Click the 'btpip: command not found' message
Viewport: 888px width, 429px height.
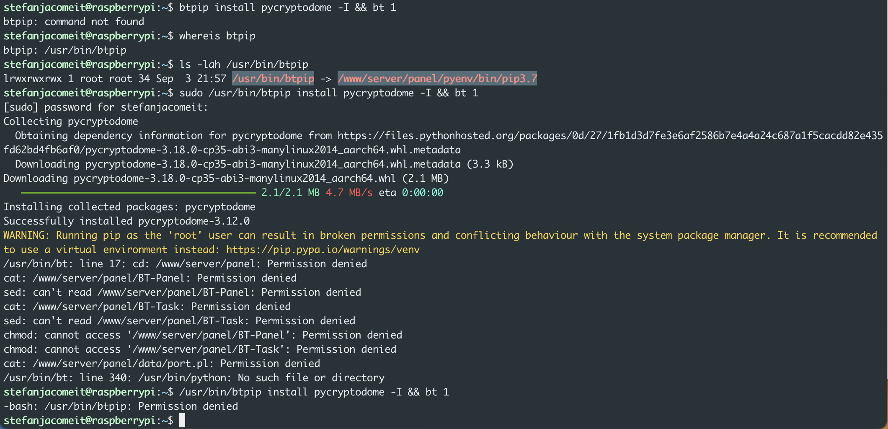[74, 22]
